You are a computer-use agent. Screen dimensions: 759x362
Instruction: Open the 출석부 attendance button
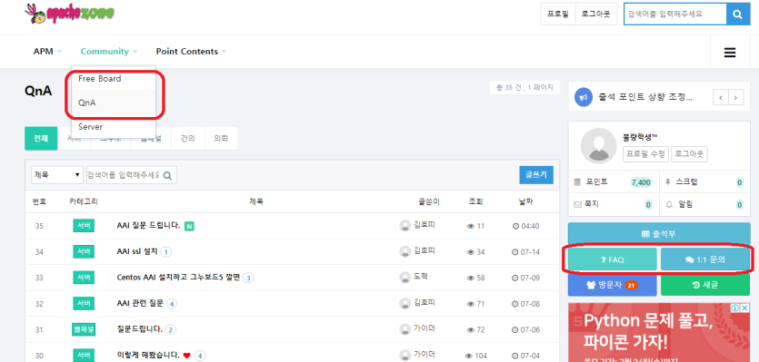click(659, 234)
